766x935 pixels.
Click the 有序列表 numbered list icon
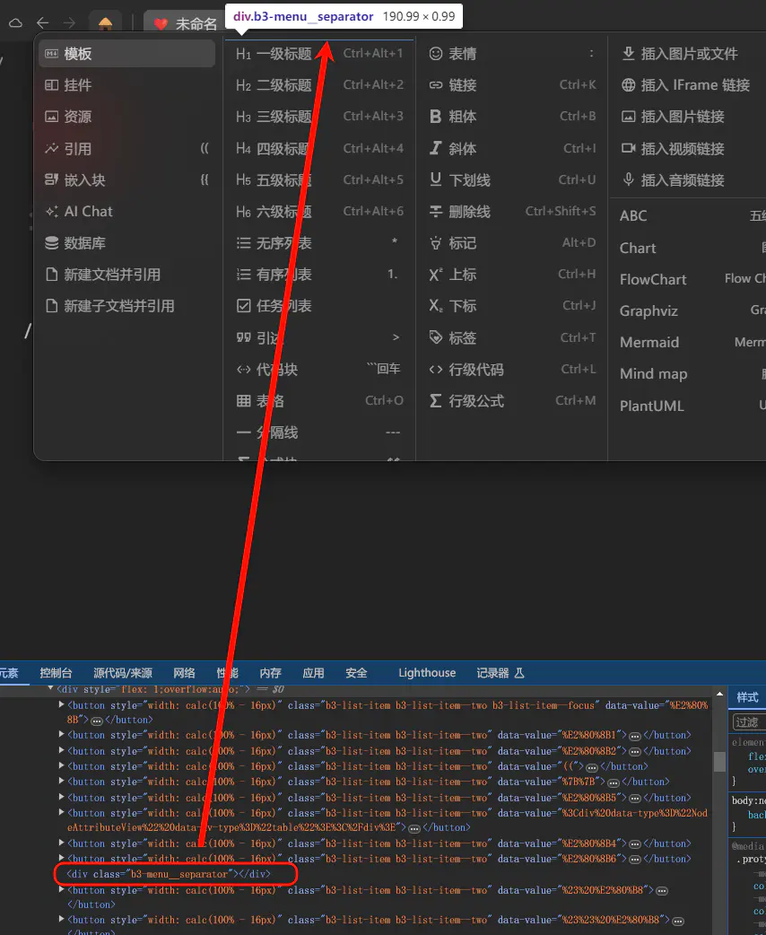(x=243, y=275)
